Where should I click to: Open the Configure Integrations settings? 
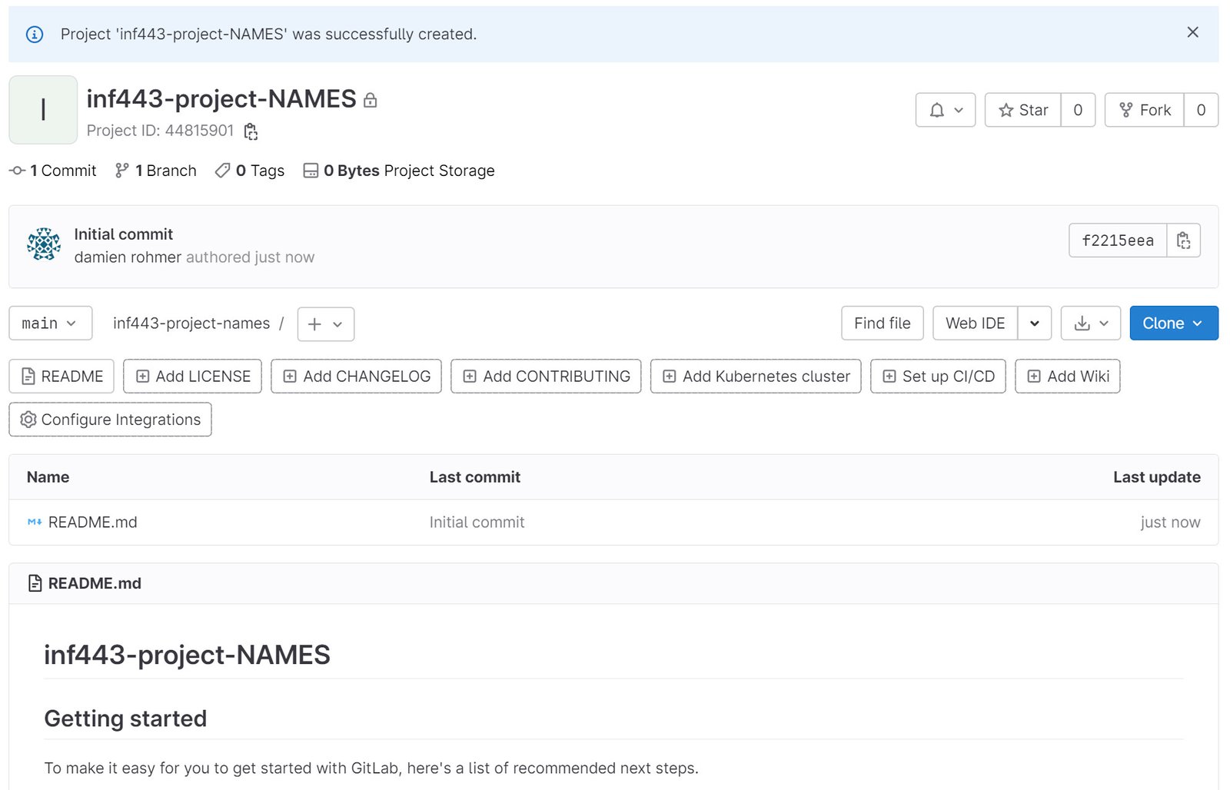[110, 420]
